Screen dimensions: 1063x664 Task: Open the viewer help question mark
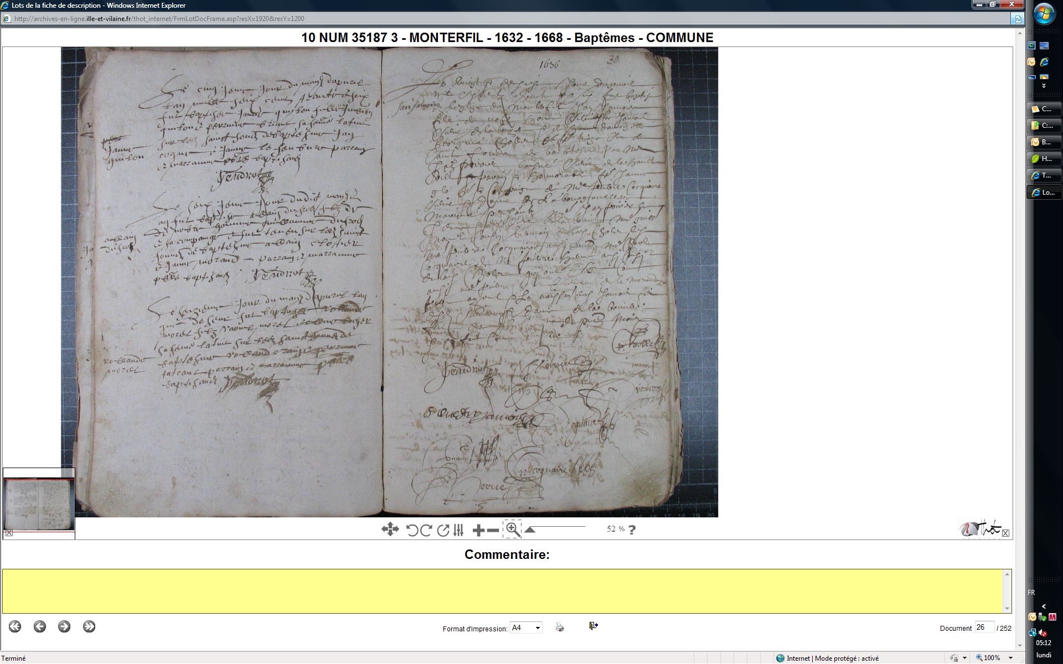pos(632,530)
